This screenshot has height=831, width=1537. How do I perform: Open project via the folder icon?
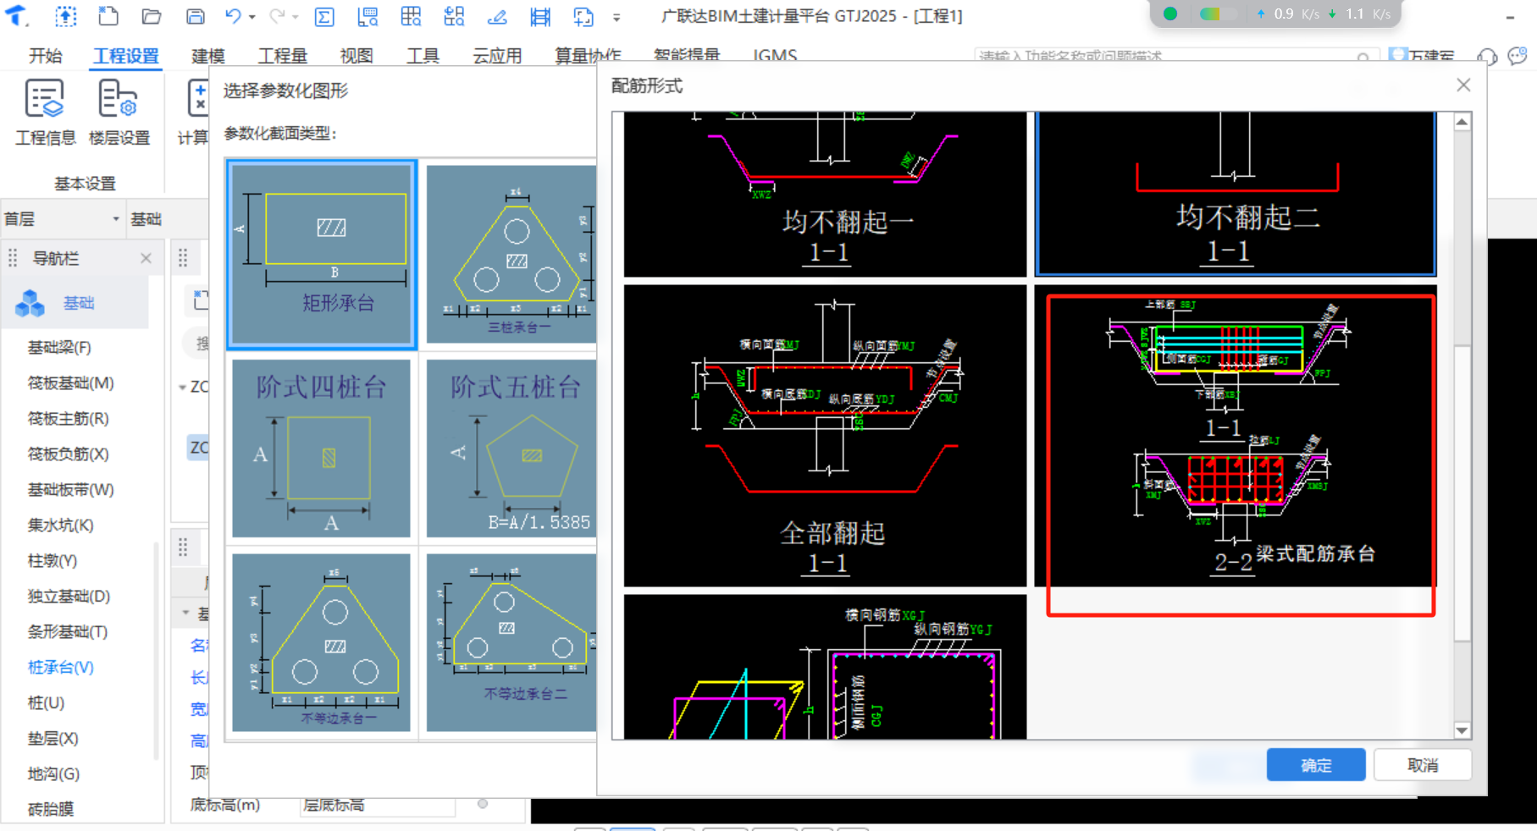click(x=152, y=16)
